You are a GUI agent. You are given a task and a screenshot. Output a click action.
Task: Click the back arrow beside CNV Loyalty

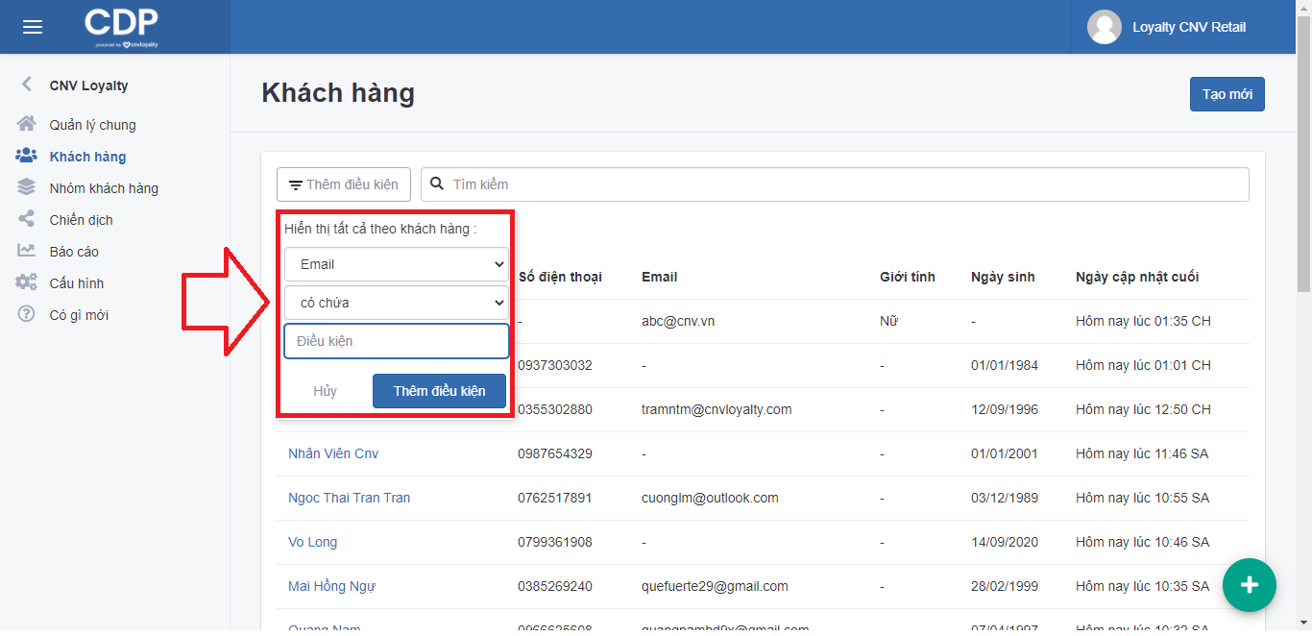(x=27, y=85)
